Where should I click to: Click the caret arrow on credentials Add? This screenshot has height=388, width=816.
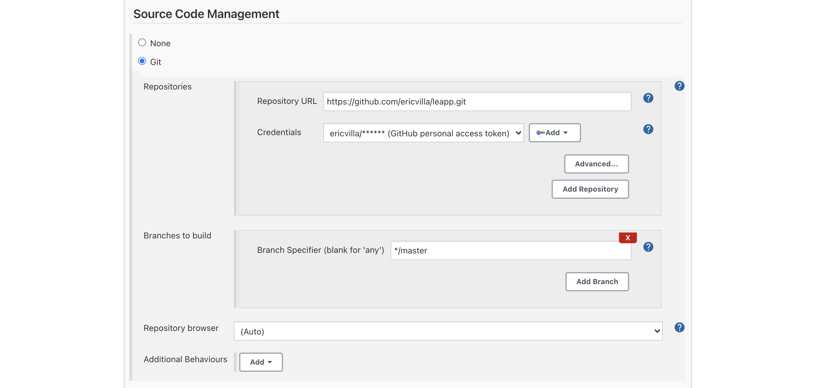(x=565, y=133)
